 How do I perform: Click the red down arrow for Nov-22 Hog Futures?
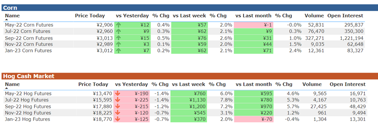[117, 113]
